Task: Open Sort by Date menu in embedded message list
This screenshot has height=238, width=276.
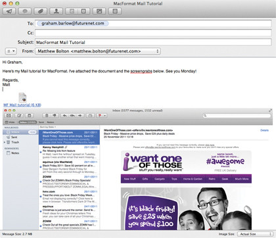Action: 48,127
